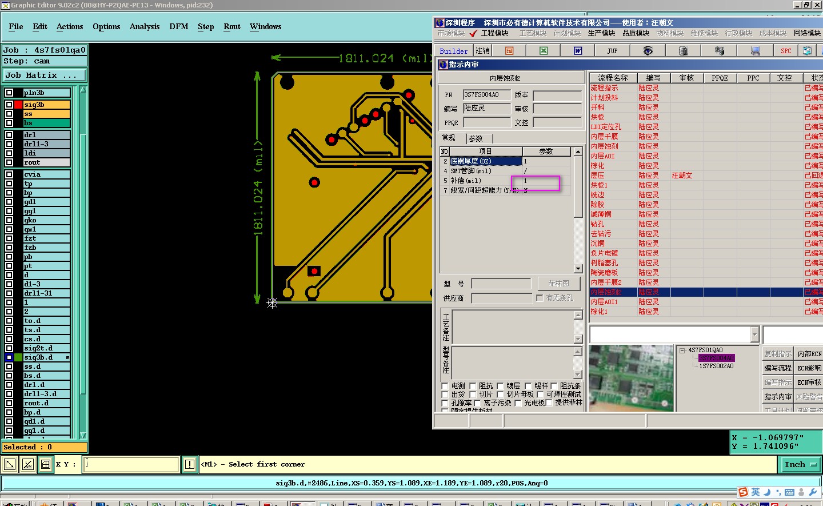Click scroll-down arrow of 工艺备注 box
823x506 pixels.
click(x=578, y=339)
